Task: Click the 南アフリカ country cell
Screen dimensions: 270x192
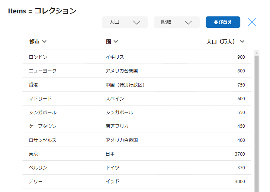Action: pos(117,126)
